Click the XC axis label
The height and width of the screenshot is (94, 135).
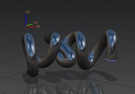[x=38, y=26]
